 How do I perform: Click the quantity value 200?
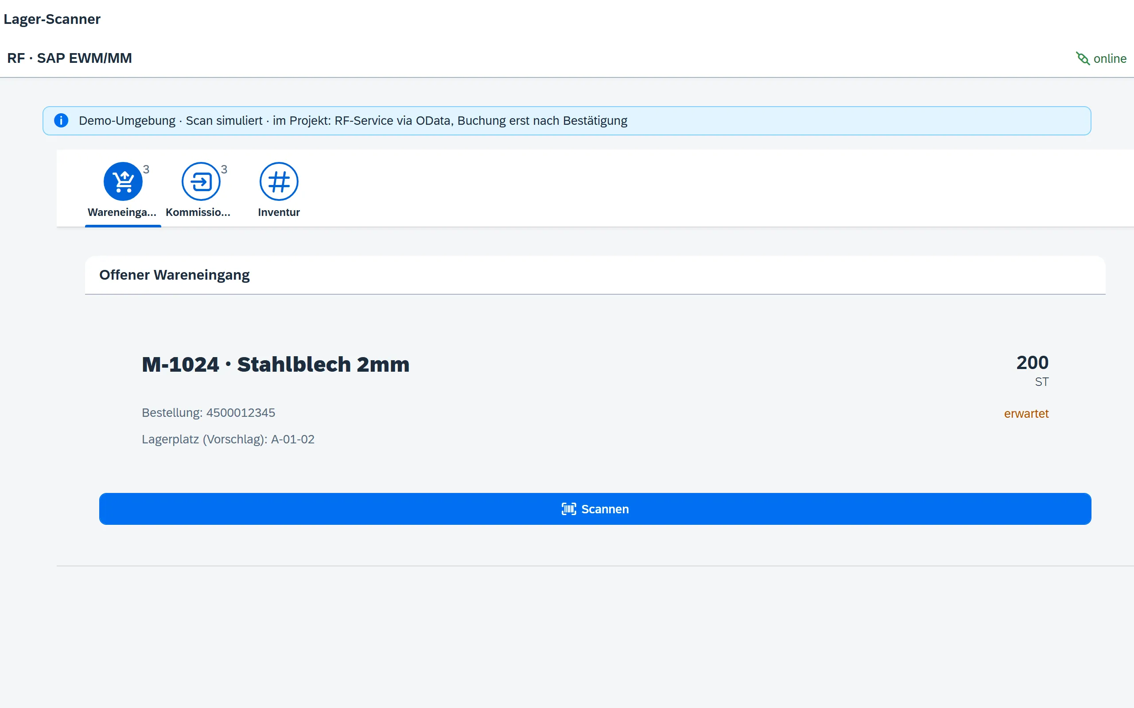pos(1032,362)
